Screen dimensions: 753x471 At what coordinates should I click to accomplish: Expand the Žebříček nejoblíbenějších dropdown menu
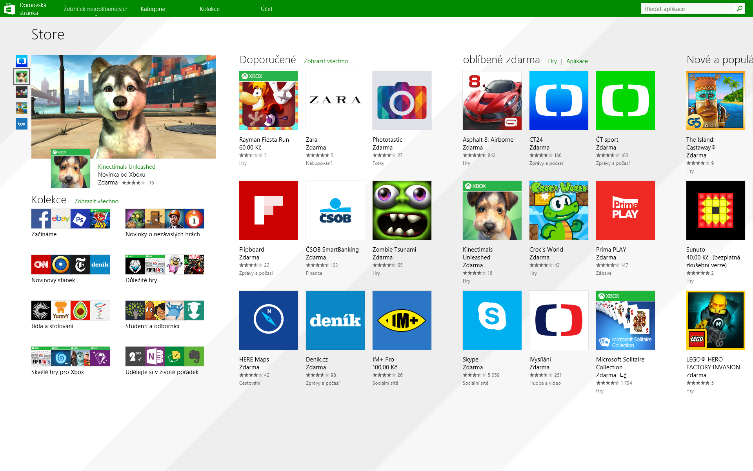[95, 9]
